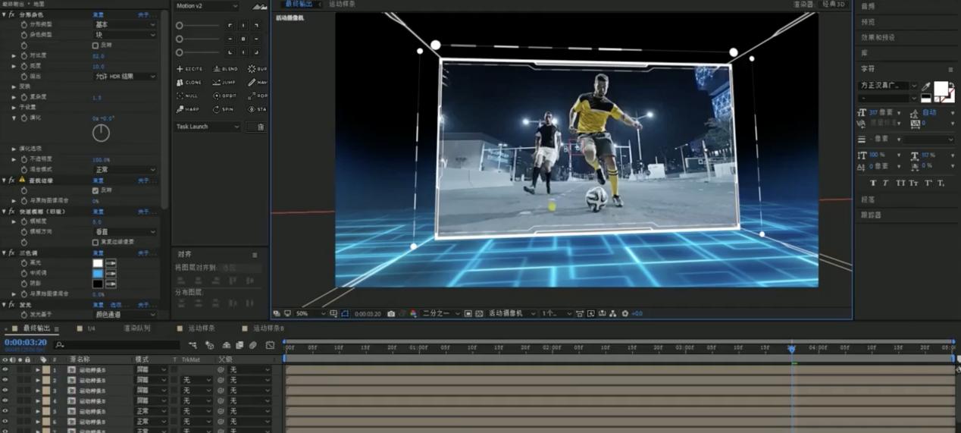Pick the eyedropper in the Character panel
The height and width of the screenshot is (433, 961).
click(x=925, y=86)
